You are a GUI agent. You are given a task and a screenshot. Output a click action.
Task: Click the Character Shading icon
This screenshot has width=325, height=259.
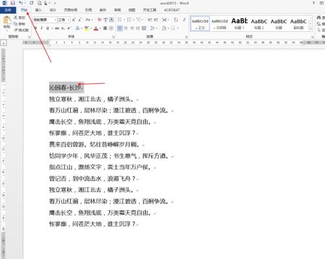105,28
